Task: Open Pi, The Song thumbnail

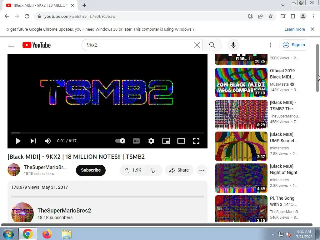Action: [x=241, y=208]
